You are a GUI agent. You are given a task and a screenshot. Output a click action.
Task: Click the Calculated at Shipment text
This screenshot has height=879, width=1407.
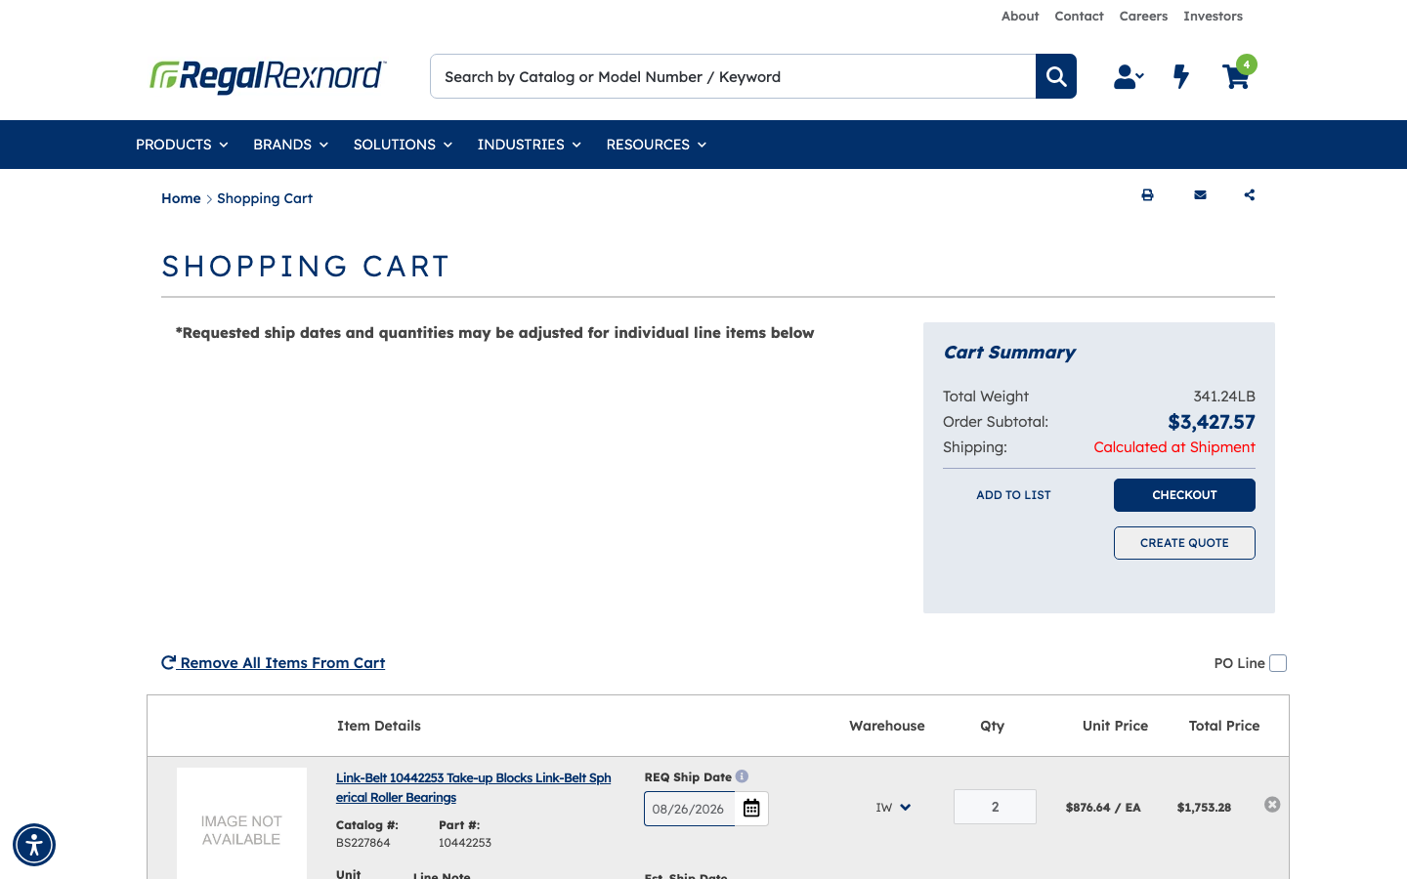point(1174,447)
